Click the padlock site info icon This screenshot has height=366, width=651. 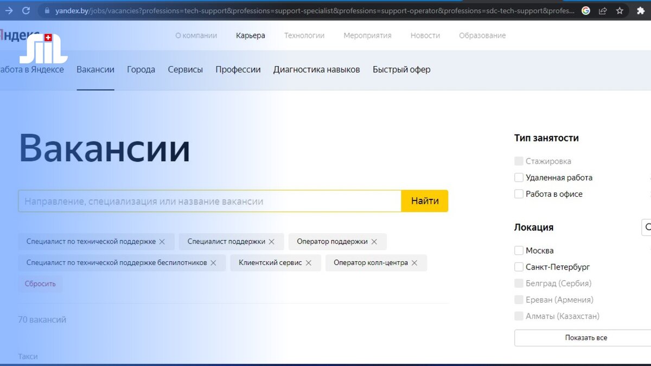click(47, 10)
